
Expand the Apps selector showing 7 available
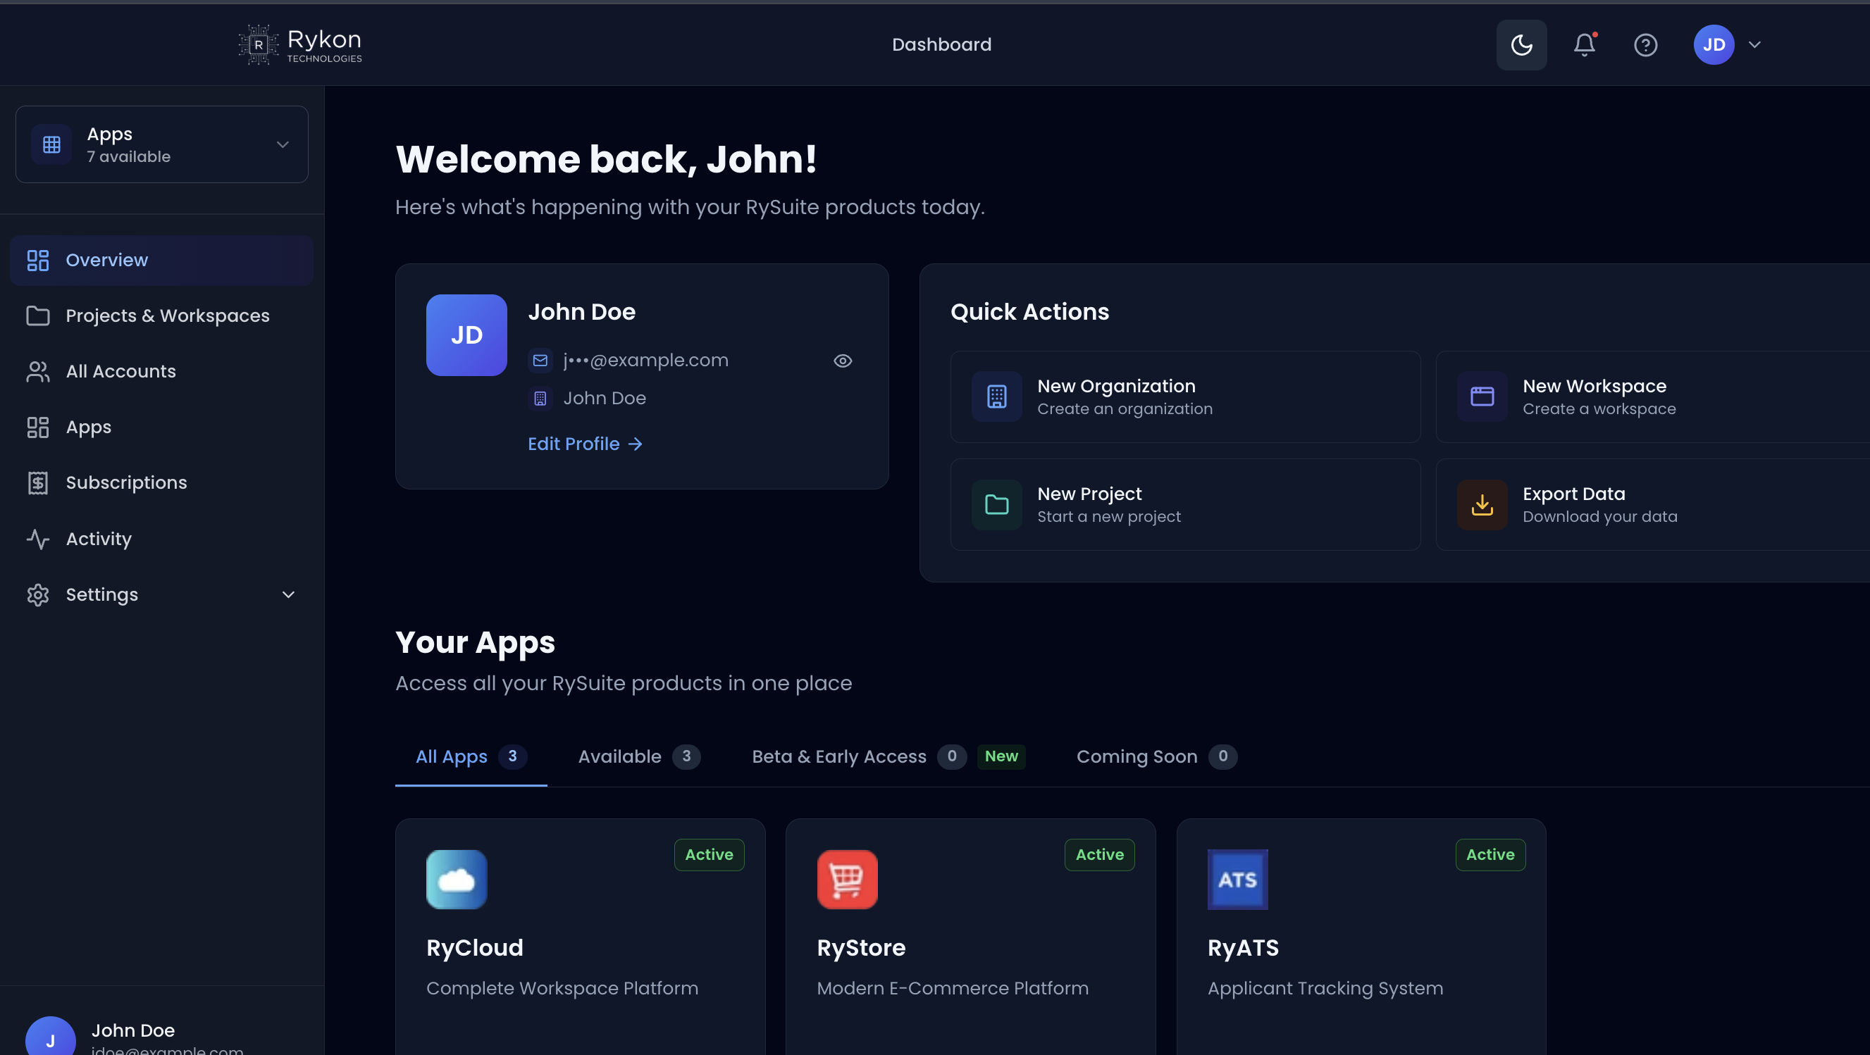point(161,144)
